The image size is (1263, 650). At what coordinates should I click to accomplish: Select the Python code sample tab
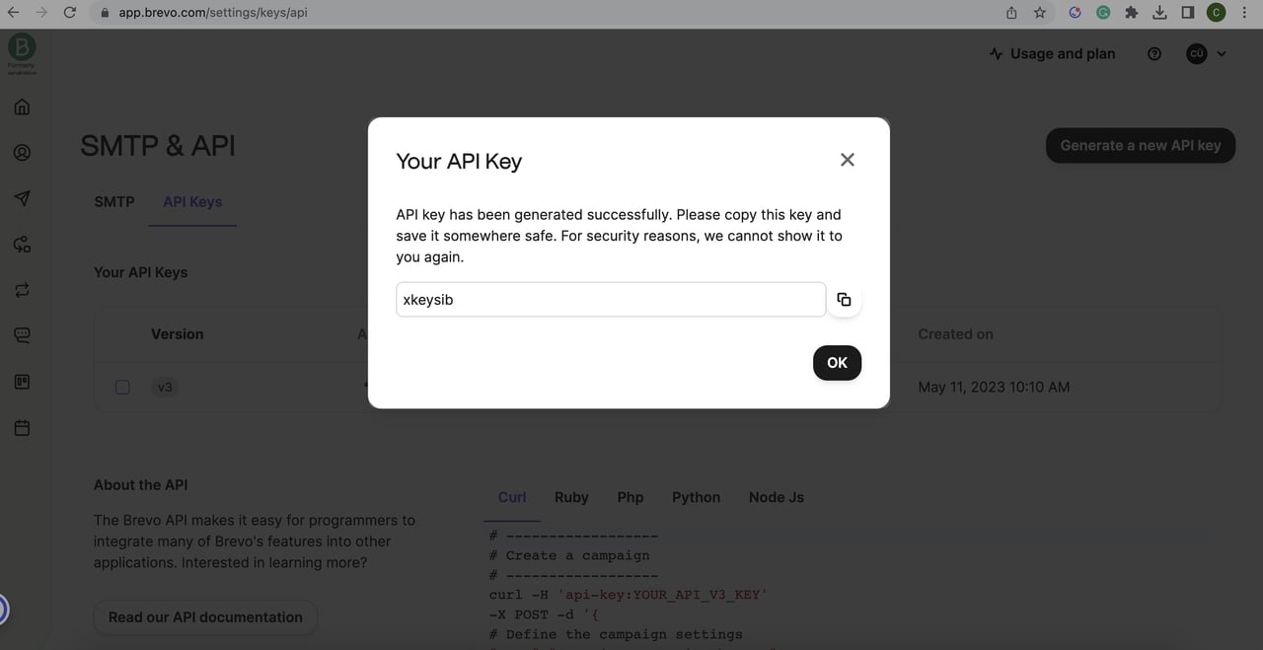coord(696,497)
